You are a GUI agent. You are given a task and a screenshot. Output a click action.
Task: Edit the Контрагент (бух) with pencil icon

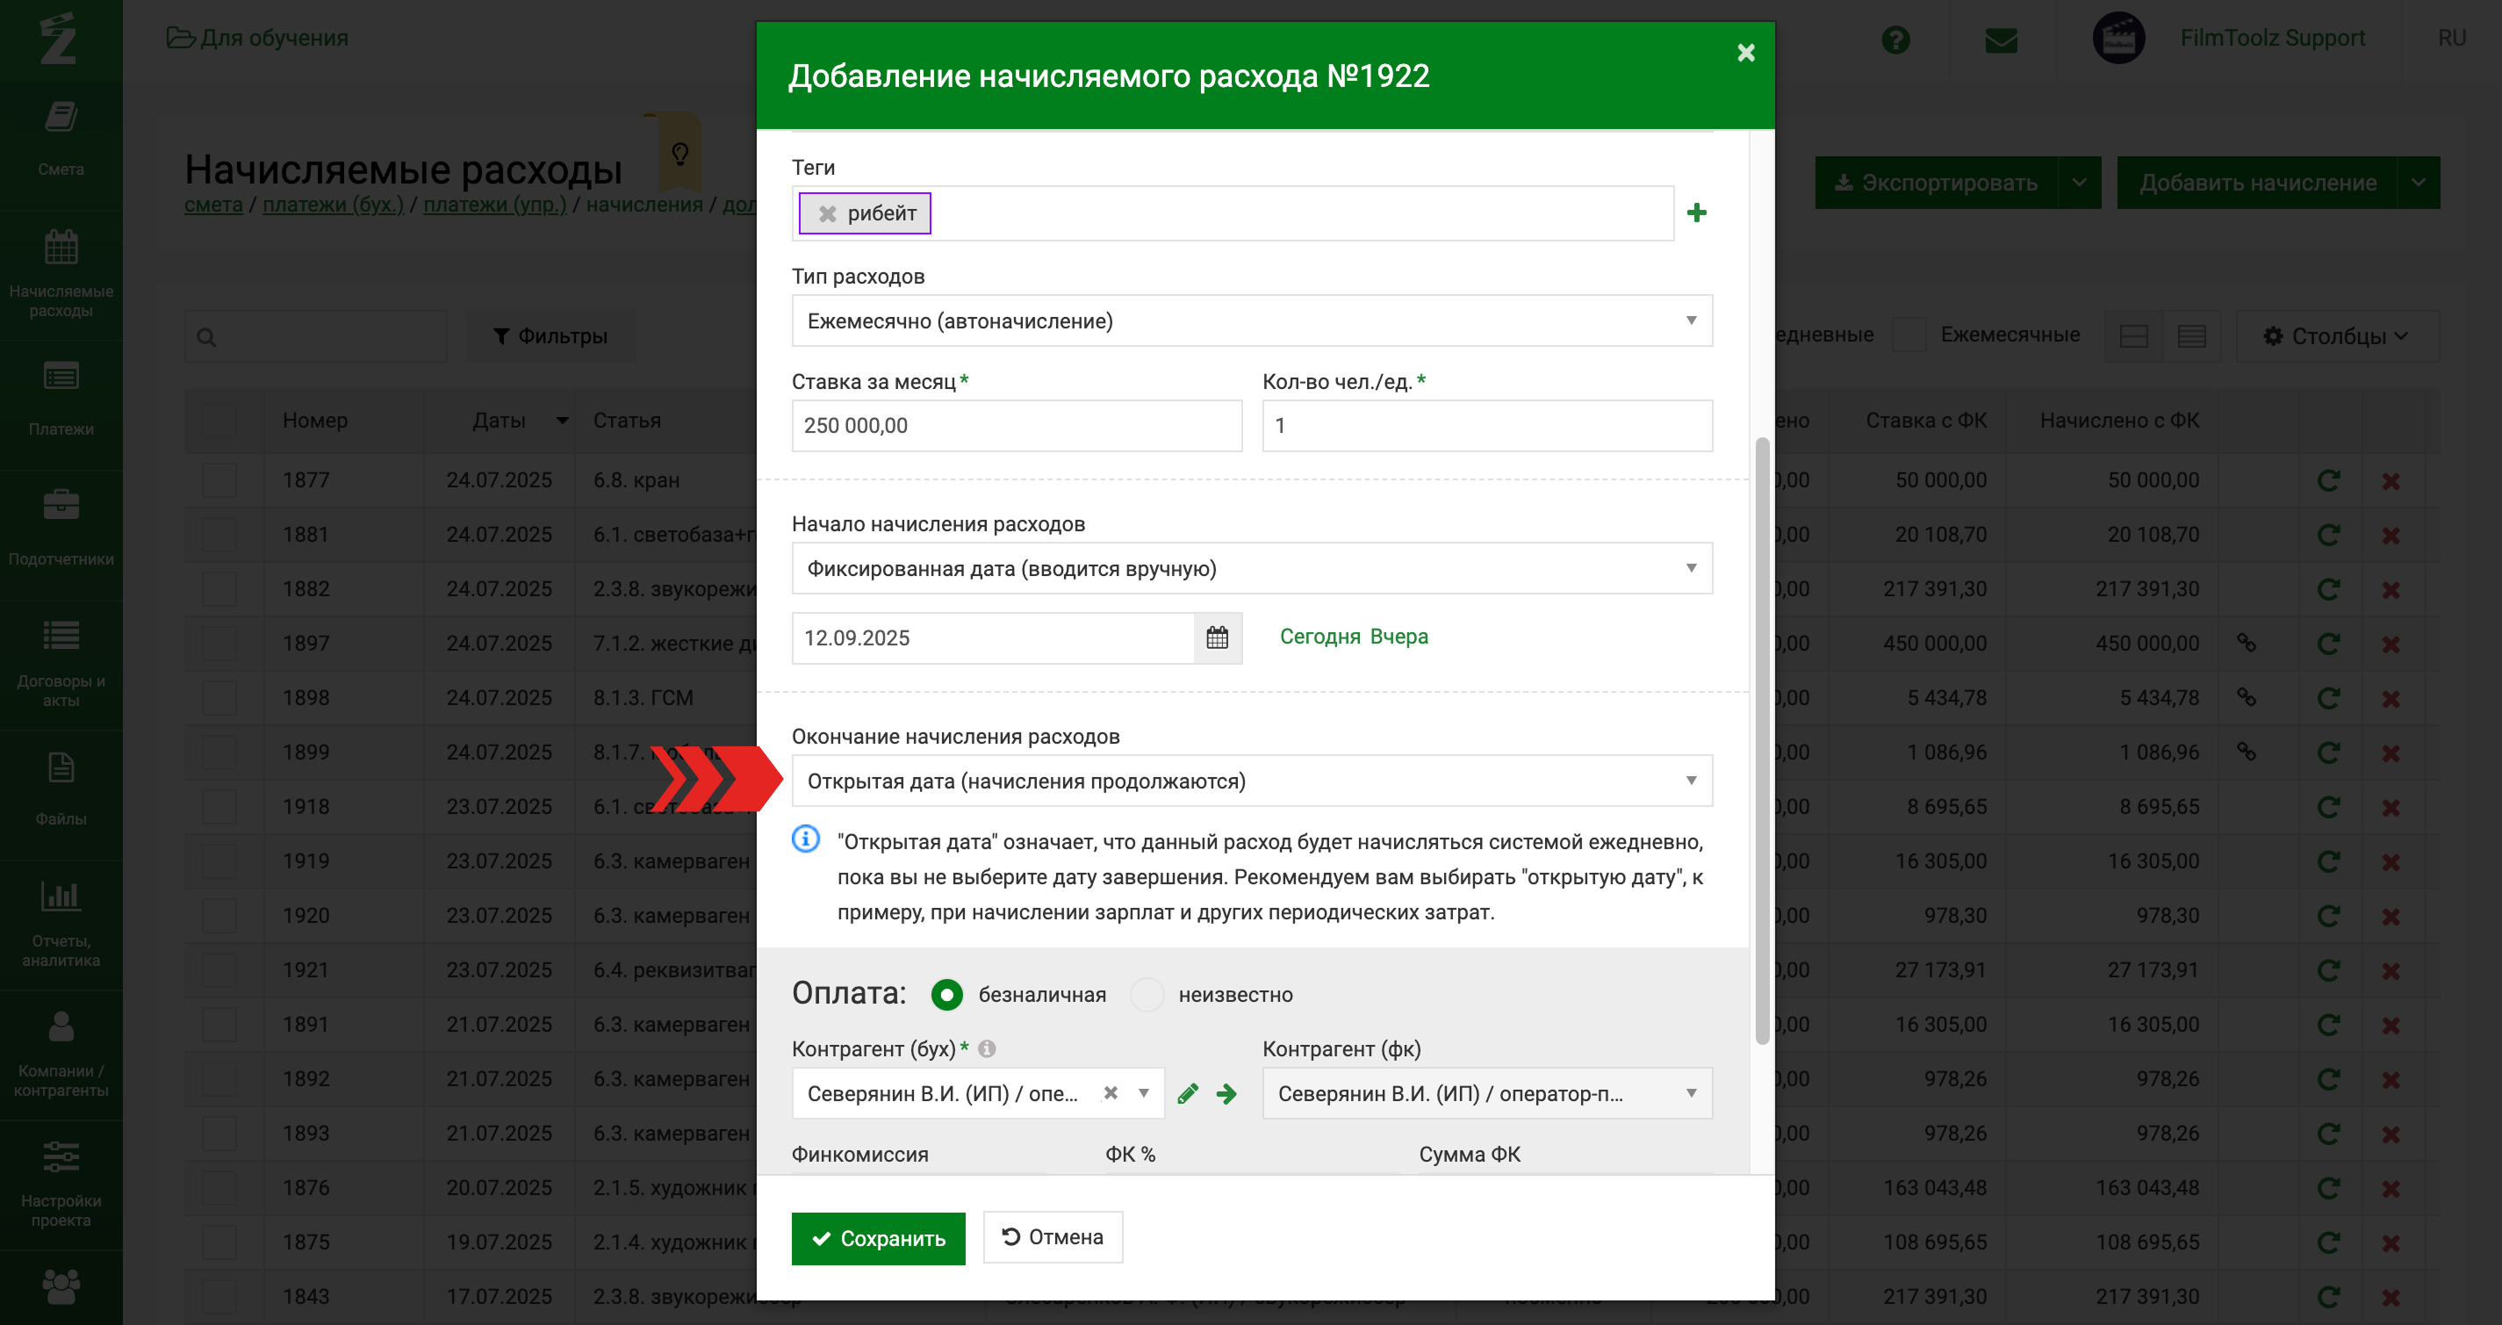click(x=1187, y=1094)
